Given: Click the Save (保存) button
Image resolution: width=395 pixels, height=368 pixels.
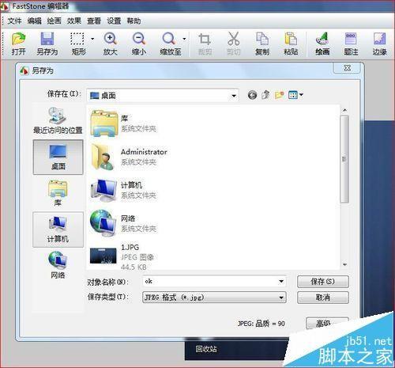Looking at the screenshot, I should click(x=323, y=282).
